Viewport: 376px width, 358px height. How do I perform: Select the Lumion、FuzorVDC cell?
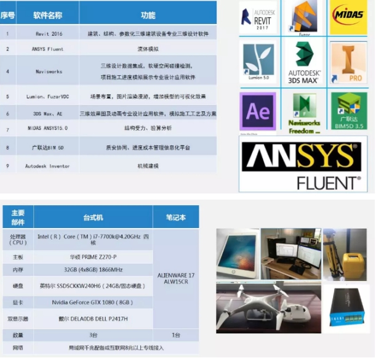(x=48, y=96)
